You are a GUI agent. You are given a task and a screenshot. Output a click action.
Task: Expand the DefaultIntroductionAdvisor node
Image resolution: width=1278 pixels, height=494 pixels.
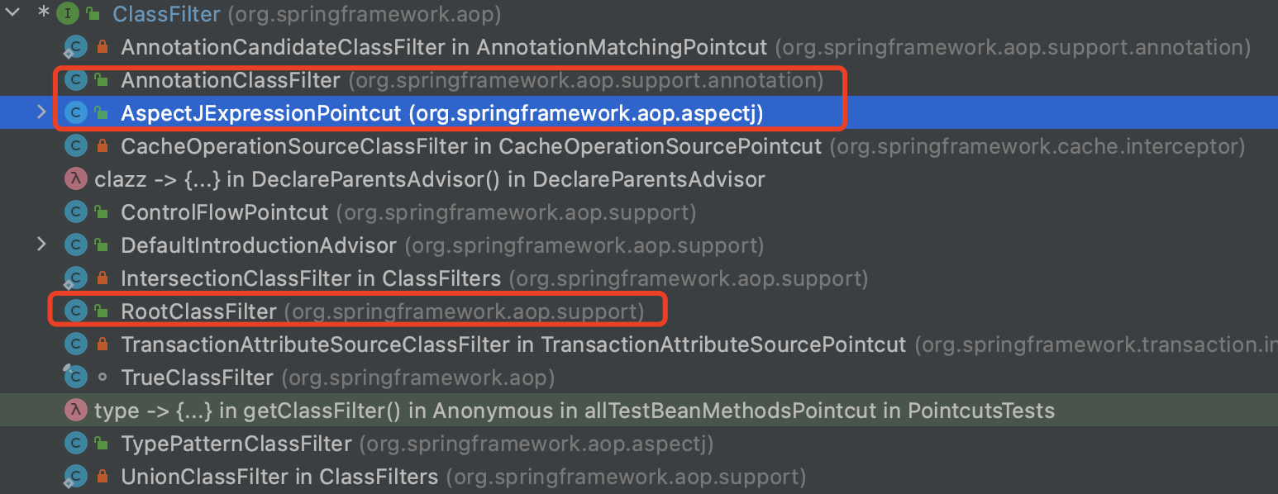coord(41,245)
